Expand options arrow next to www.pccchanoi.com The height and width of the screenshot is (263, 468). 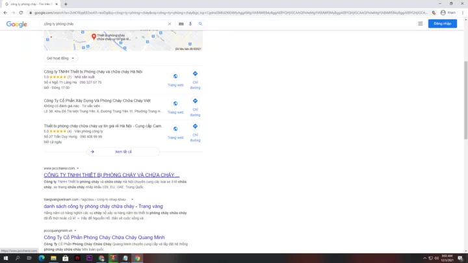point(77,168)
